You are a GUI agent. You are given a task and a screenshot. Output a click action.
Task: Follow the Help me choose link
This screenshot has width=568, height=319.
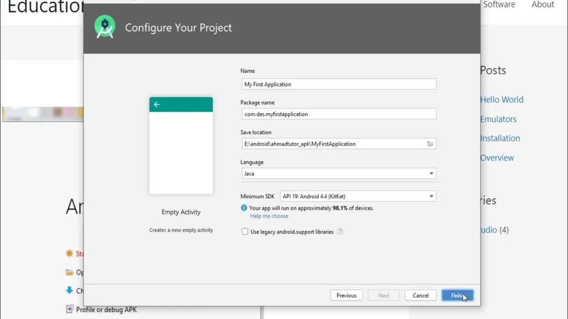[269, 216]
